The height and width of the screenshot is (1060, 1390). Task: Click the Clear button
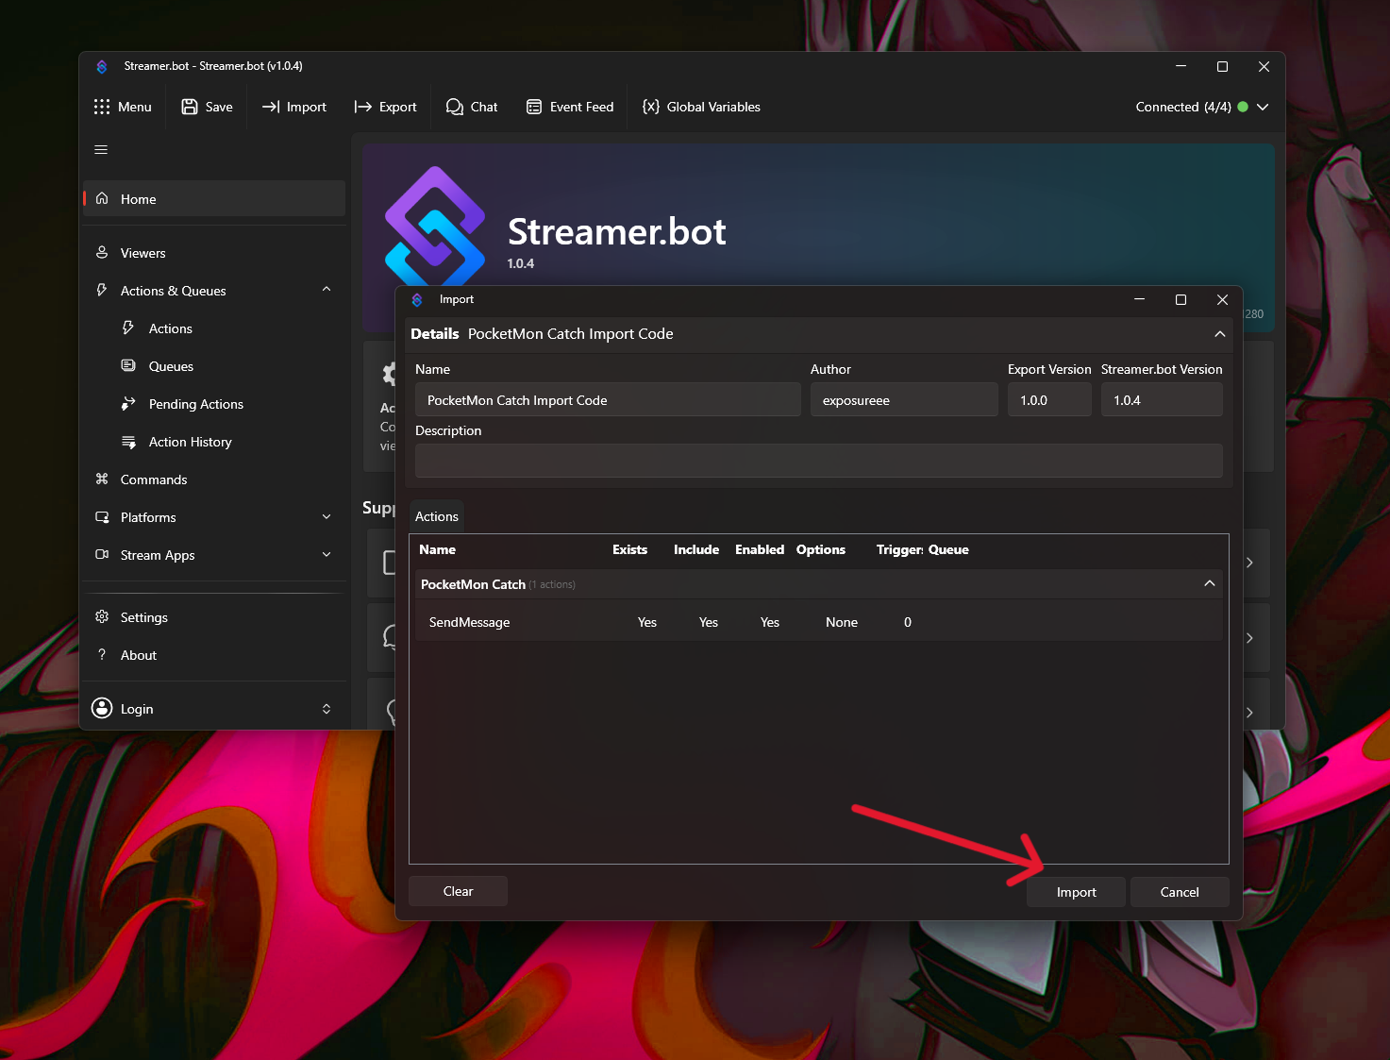pyautogui.click(x=458, y=891)
